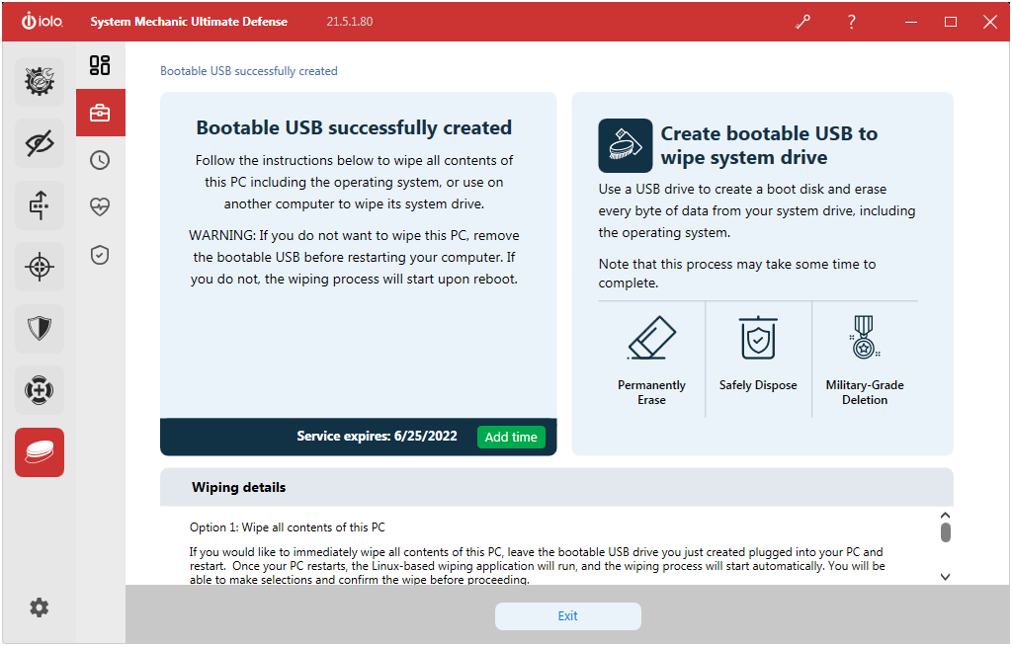Open the Dashboard grid icon

click(x=100, y=65)
